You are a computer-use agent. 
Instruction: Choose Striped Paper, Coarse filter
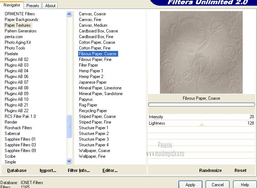tap(97, 116)
